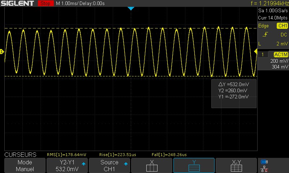
Task: Click the frequency counter readout
Action: (269, 3)
